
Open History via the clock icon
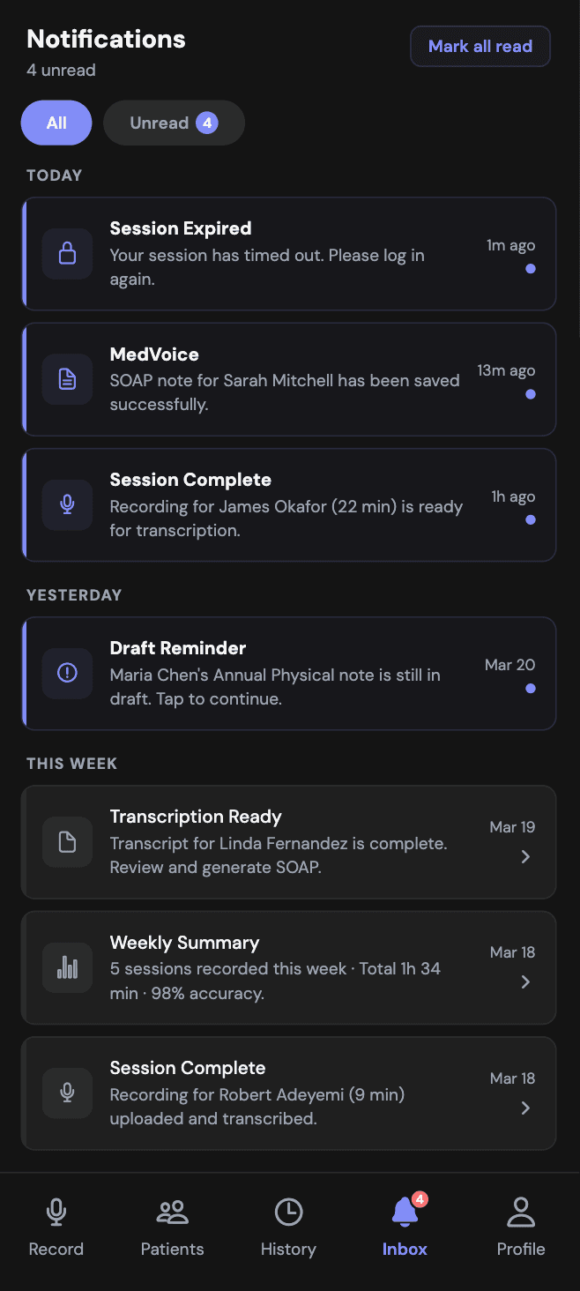[x=288, y=1212]
